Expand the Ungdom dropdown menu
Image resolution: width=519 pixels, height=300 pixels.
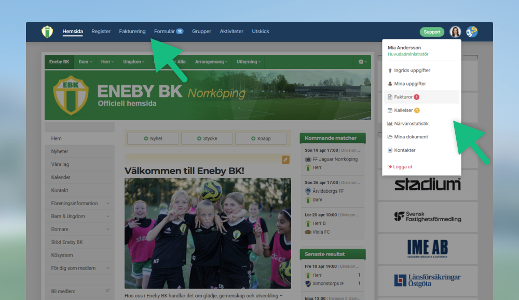point(134,62)
